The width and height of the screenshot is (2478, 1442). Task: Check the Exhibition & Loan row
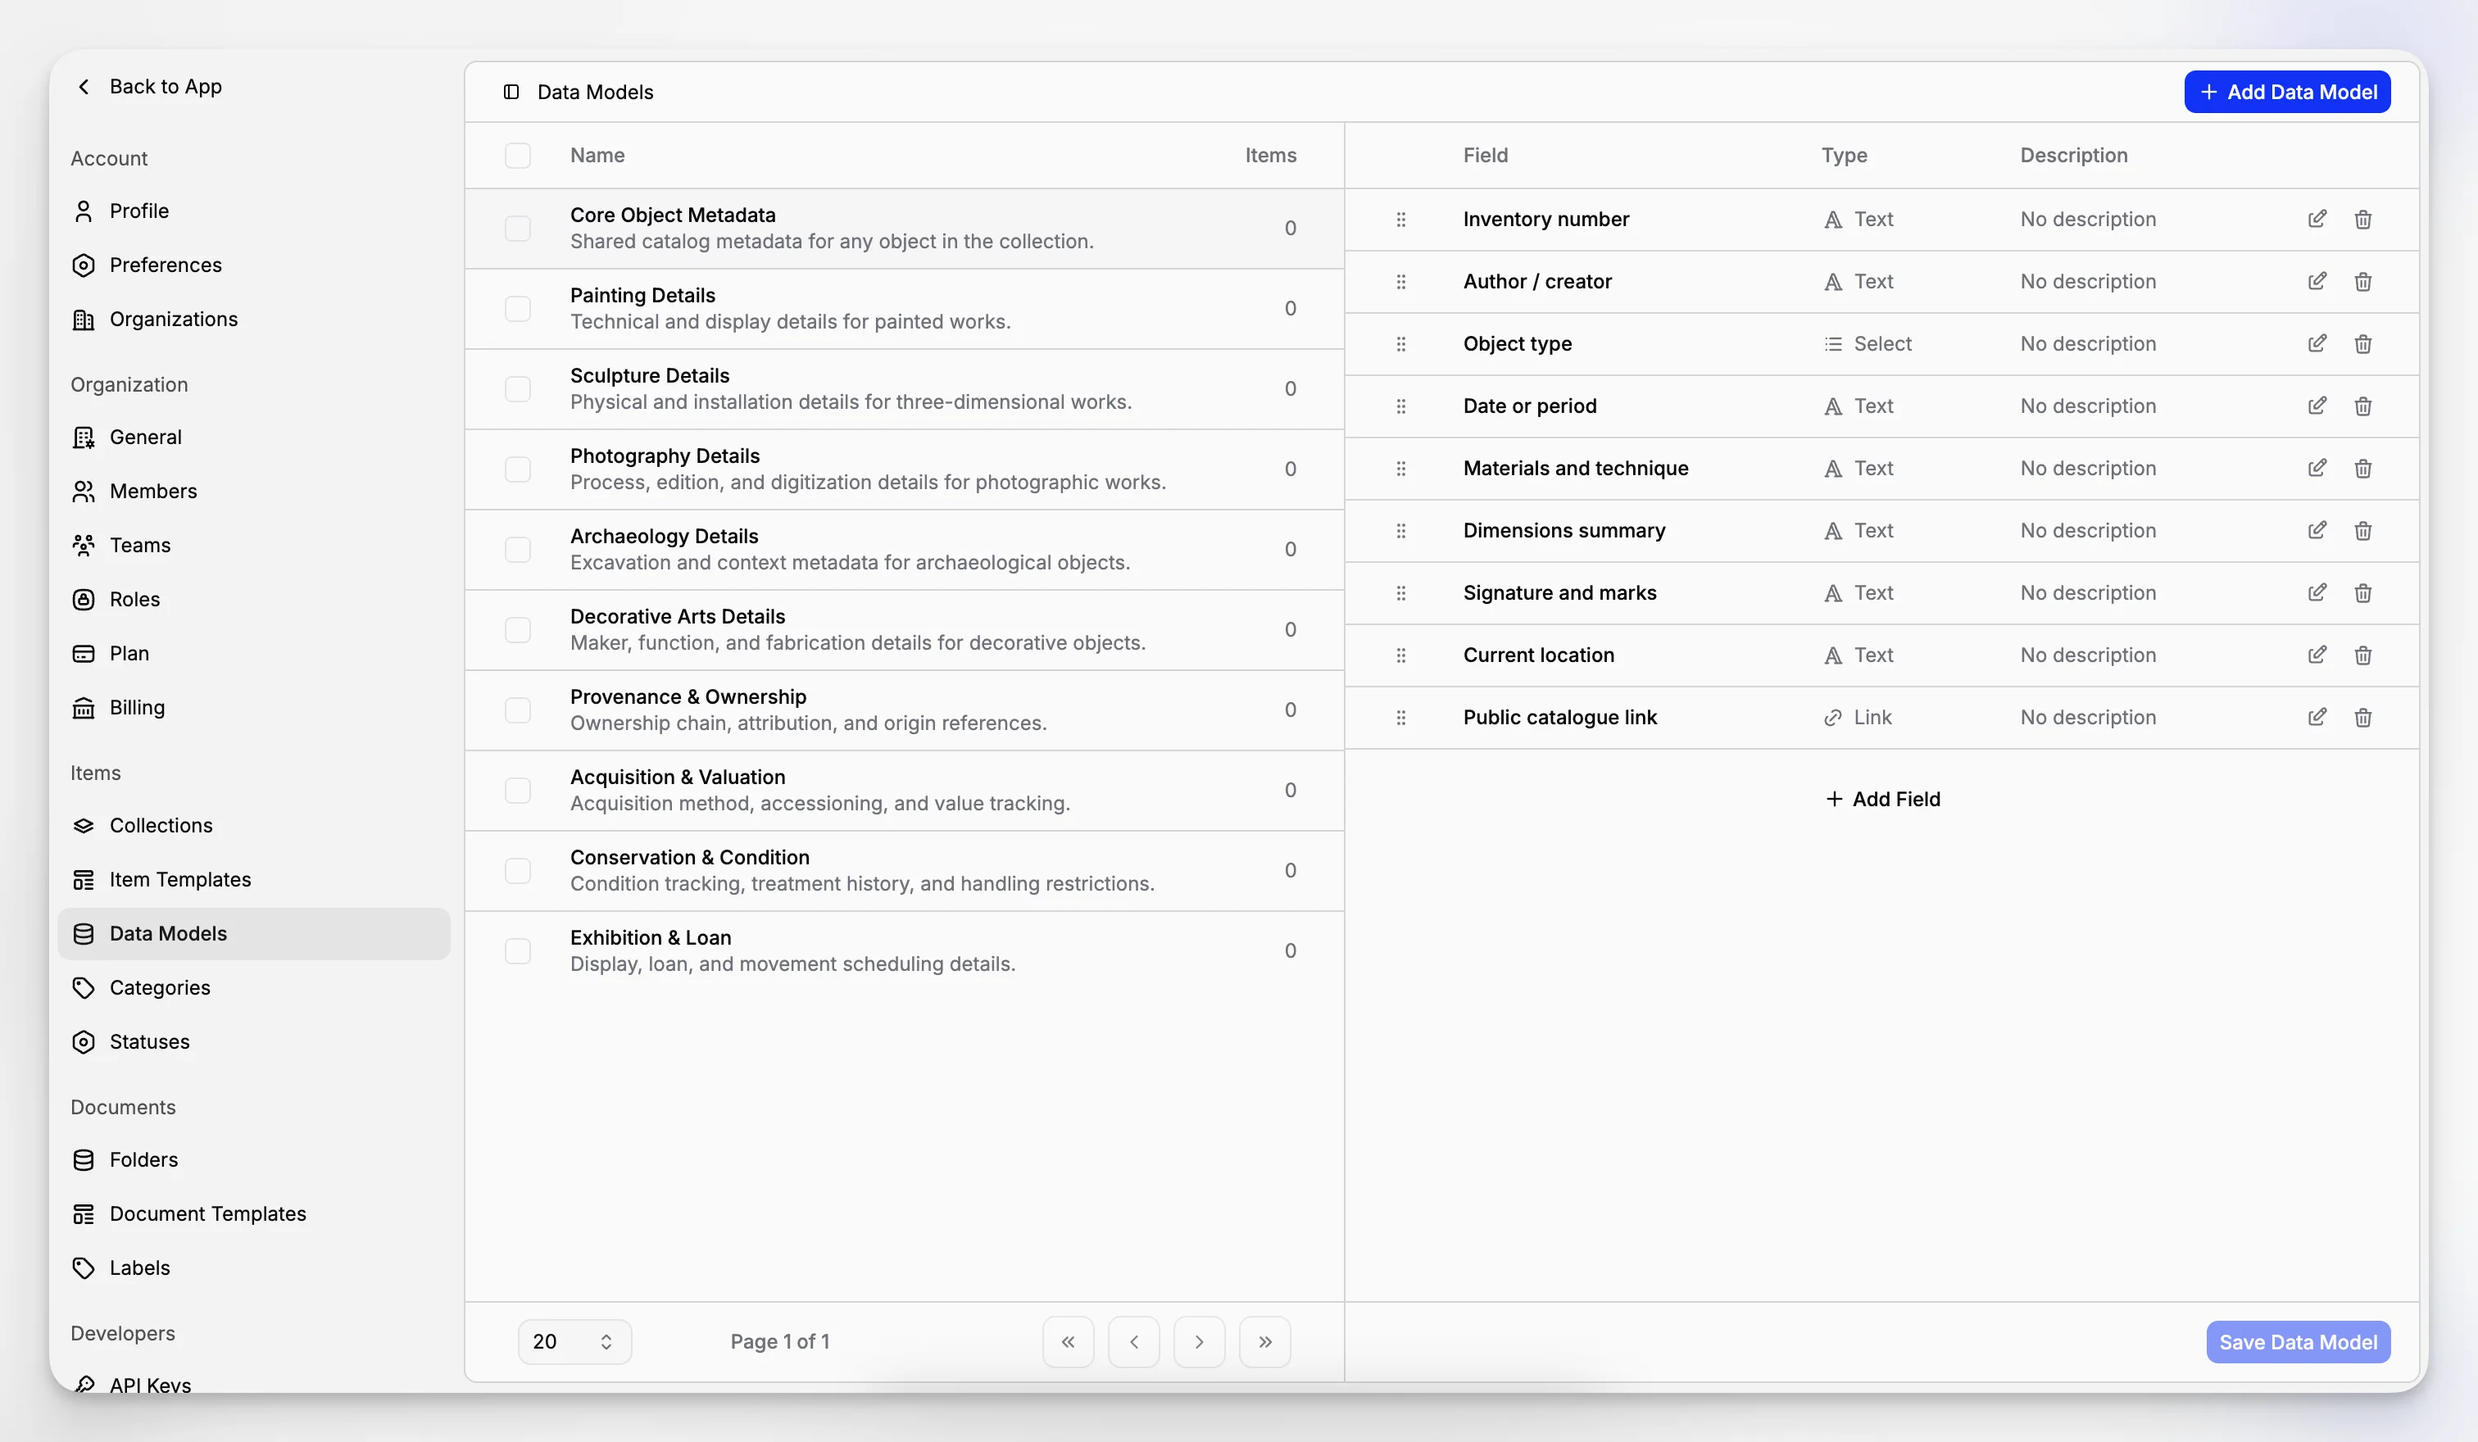click(517, 950)
